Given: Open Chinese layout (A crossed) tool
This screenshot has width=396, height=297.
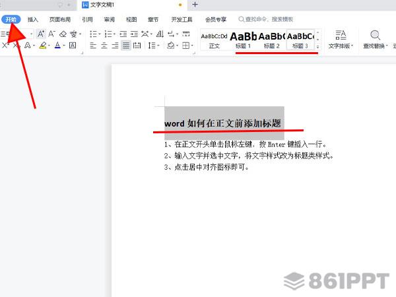Looking at the screenshot, I should [x=145, y=34].
